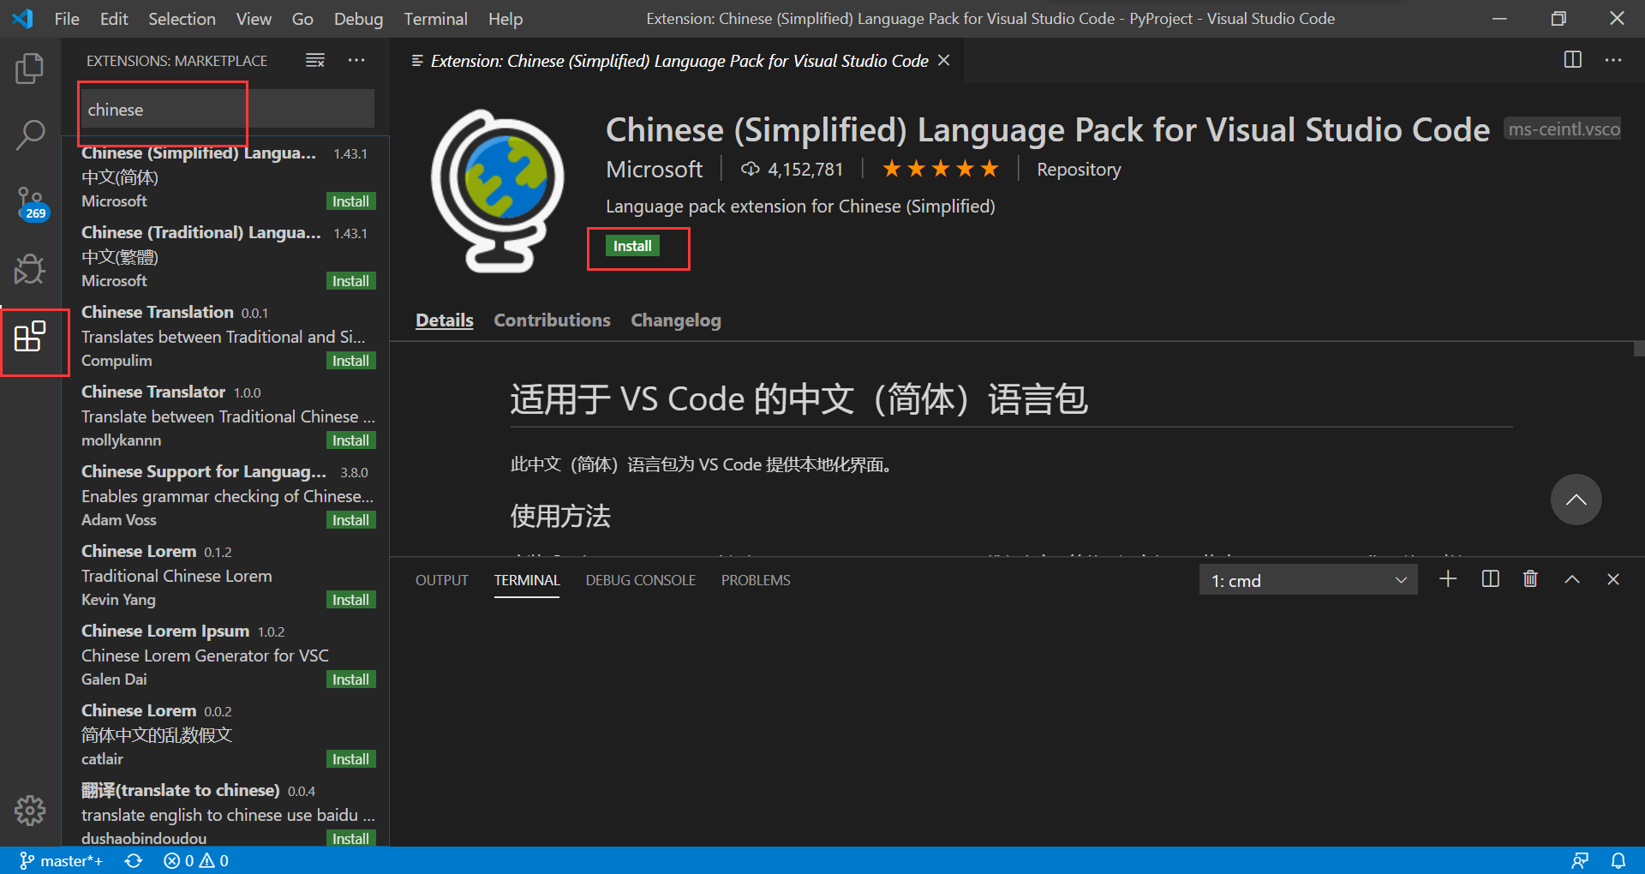Open the terminal selector dropdown '1: cmd'
The image size is (1645, 874).
pos(1308,580)
